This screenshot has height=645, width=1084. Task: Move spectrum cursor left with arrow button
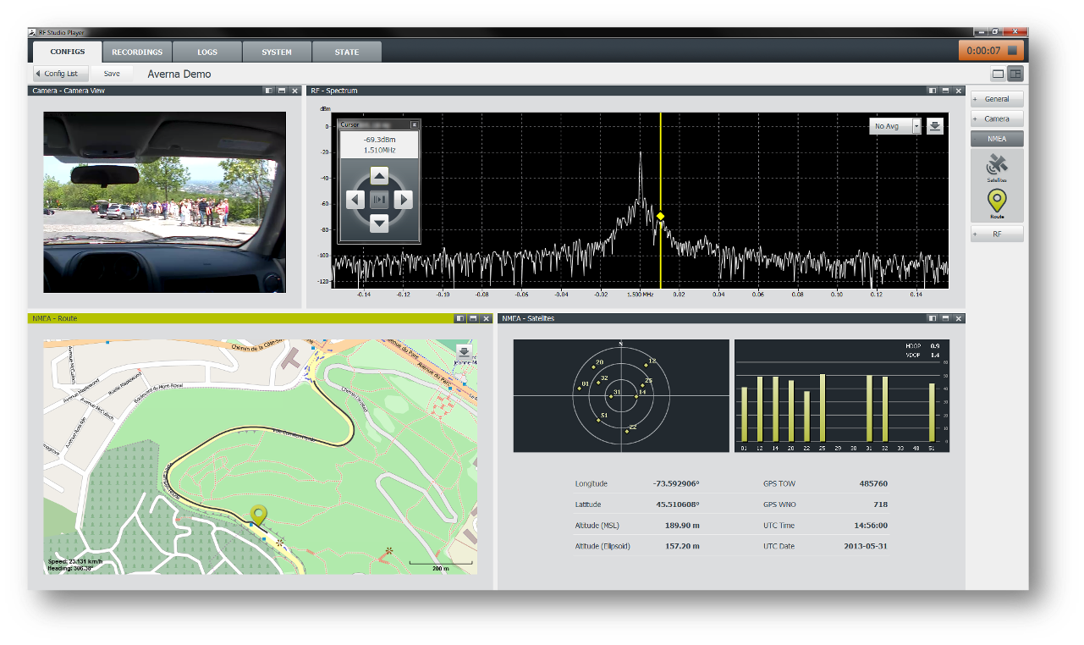tap(355, 200)
